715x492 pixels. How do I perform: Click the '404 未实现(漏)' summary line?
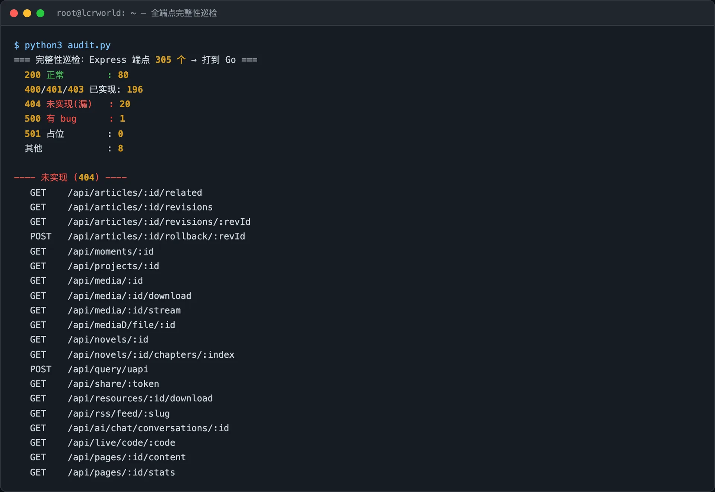click(77, 104)
